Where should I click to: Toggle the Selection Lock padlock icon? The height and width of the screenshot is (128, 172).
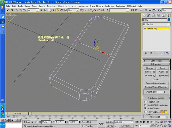(x=32, y=122)
